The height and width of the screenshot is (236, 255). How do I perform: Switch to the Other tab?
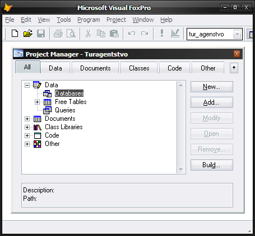[x=208, y=68]
